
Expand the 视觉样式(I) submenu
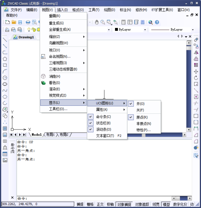(63, 95)
